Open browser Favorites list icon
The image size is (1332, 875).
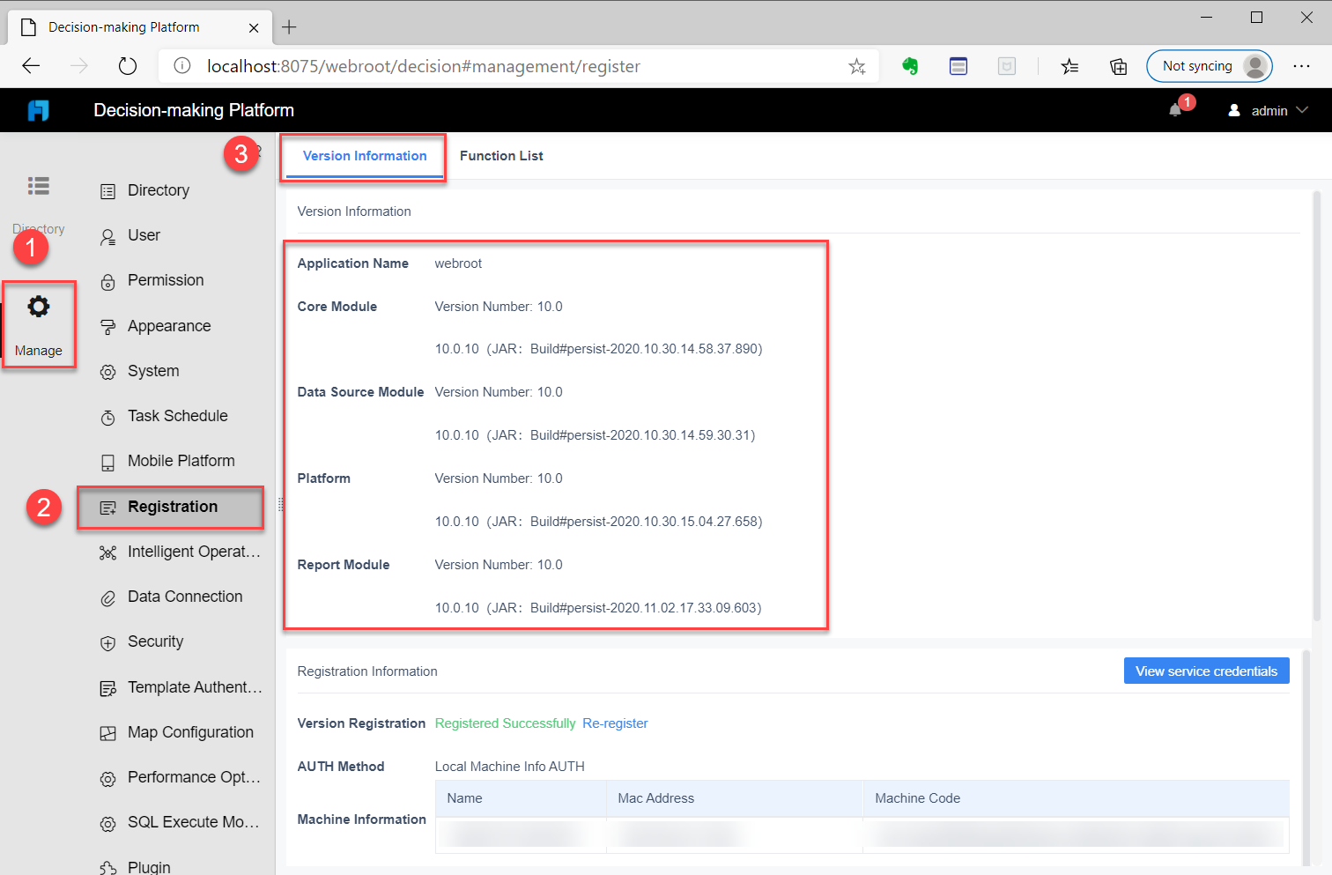point(1069,66)
